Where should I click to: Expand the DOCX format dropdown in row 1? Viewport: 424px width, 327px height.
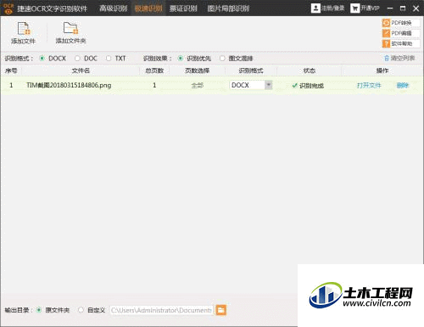(x=269, y=85)
